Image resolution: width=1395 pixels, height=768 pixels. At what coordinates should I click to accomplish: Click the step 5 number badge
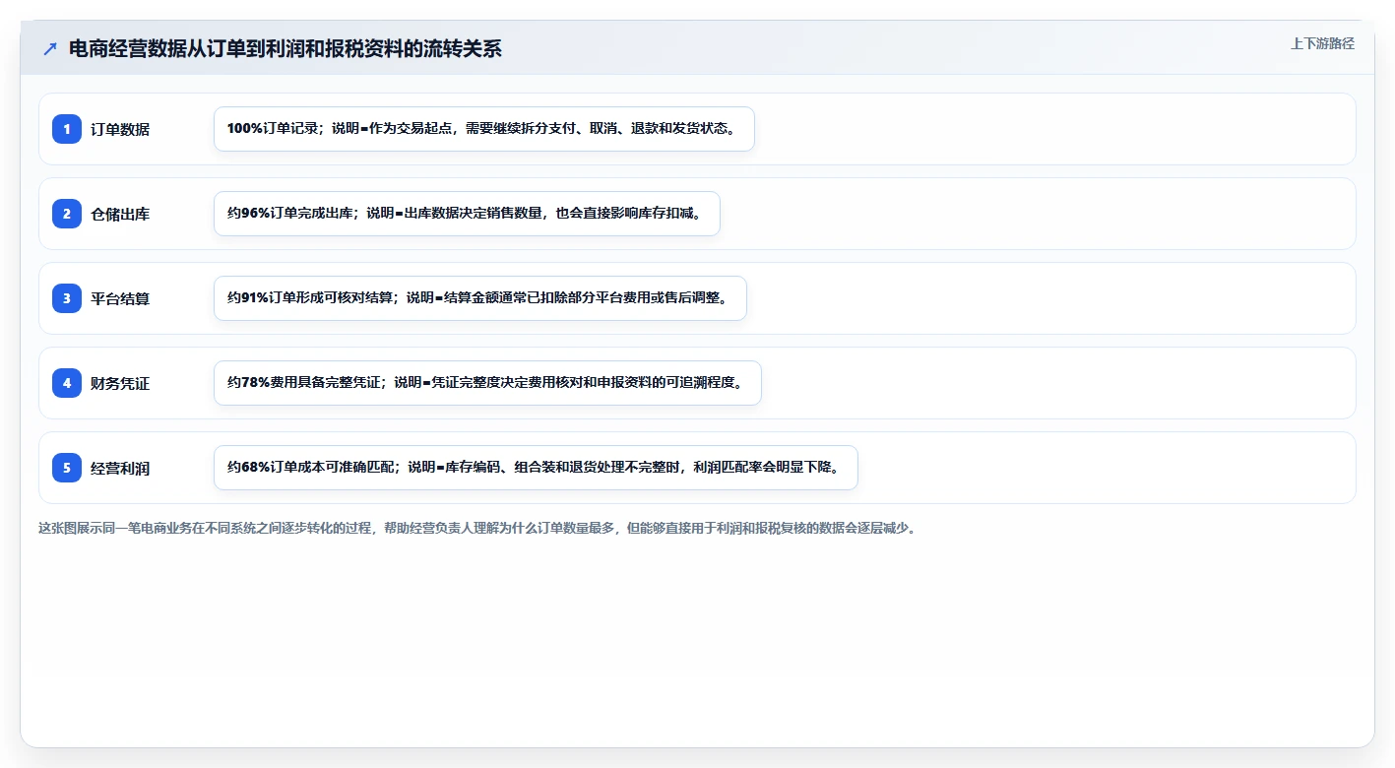click(67, 468)
